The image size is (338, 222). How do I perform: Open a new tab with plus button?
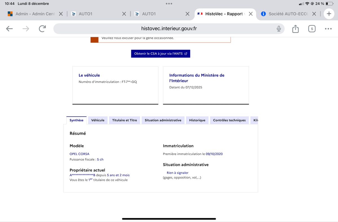329,14
